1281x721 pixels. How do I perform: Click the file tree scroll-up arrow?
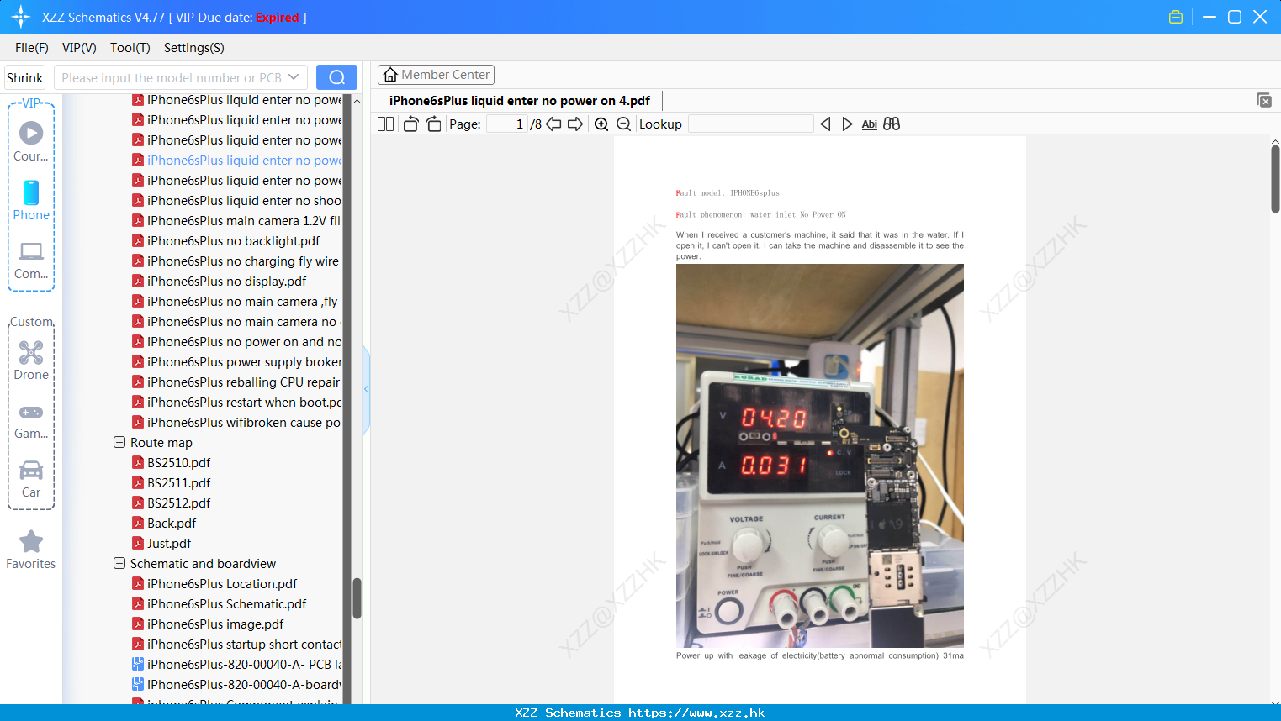point(357,101)
